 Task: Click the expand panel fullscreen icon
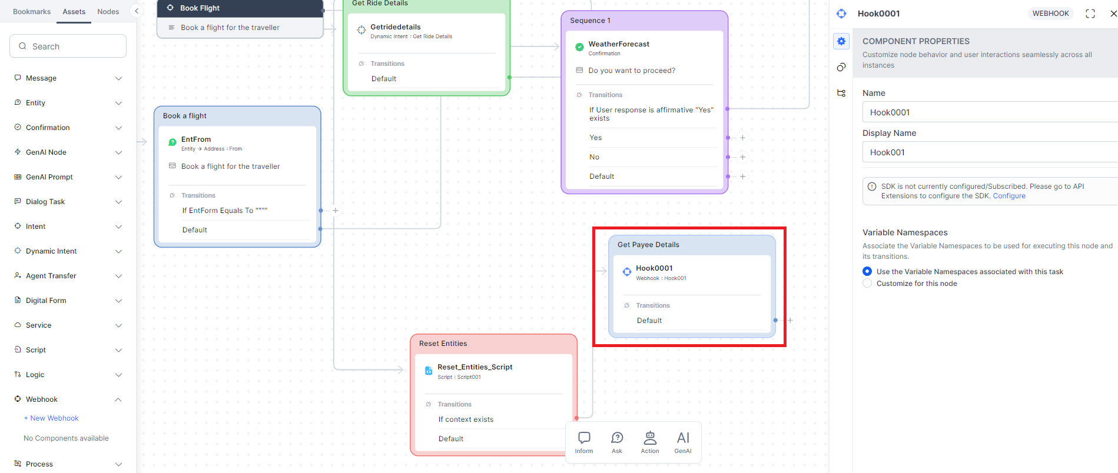pos(1090,14)
